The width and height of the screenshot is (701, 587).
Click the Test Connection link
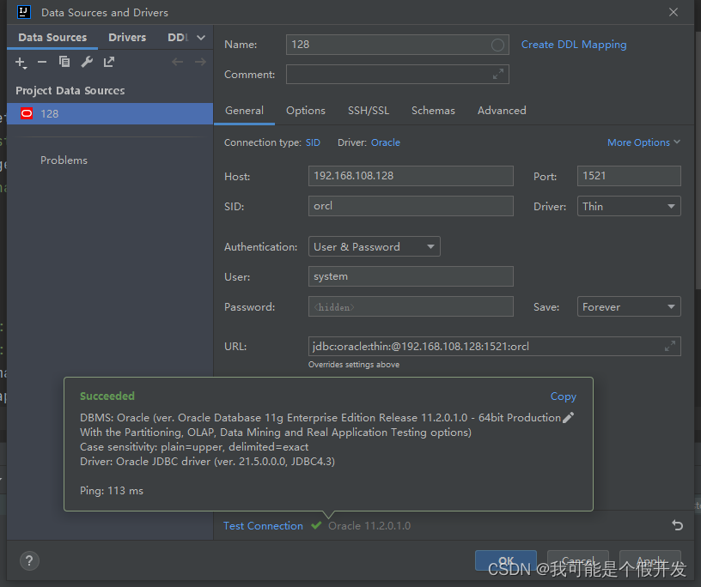pyautogui.click(x=263, y=526)
